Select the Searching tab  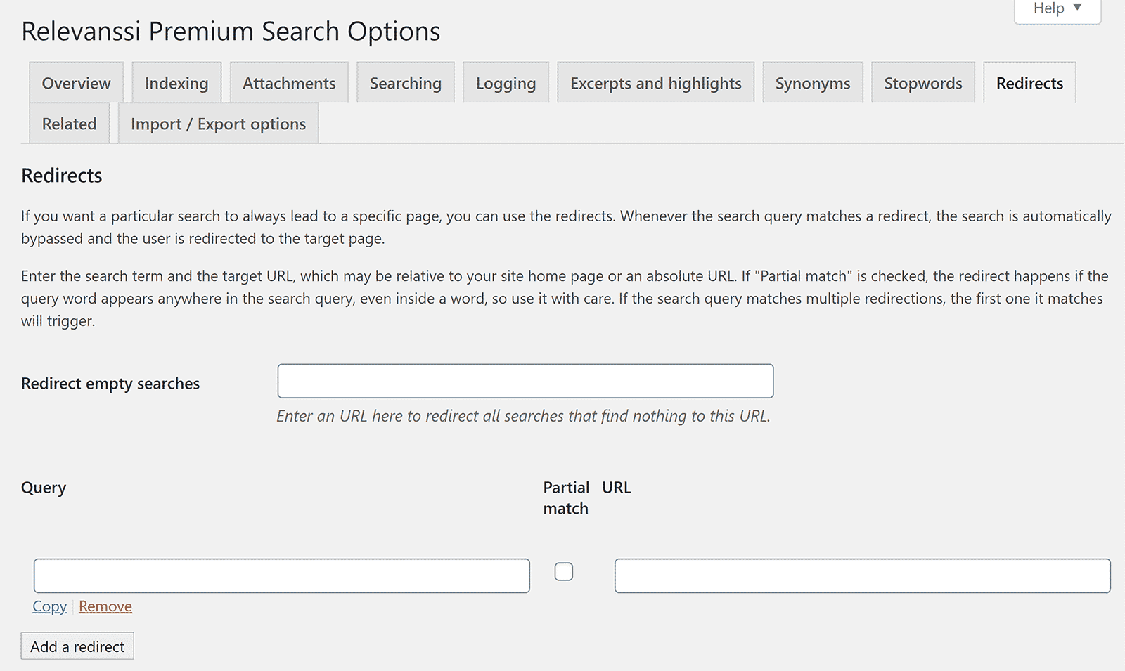pos(405,83)
